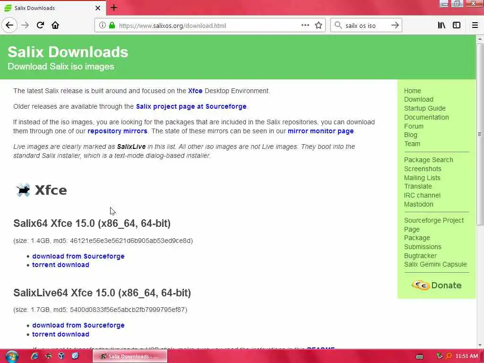
Task: Open Translate in the sidebar
Action: click(x=418, y=186)
